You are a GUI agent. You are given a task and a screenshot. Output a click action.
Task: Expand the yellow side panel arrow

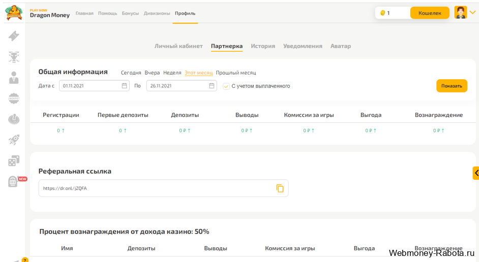[476, 173]
